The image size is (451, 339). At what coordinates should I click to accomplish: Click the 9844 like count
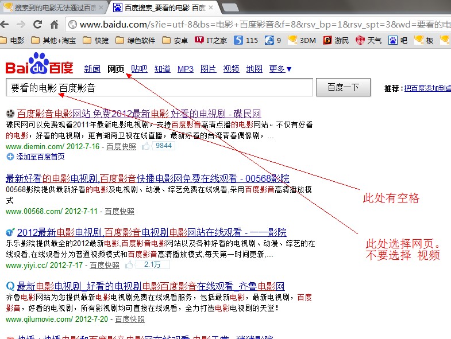[x=164, y=146]
